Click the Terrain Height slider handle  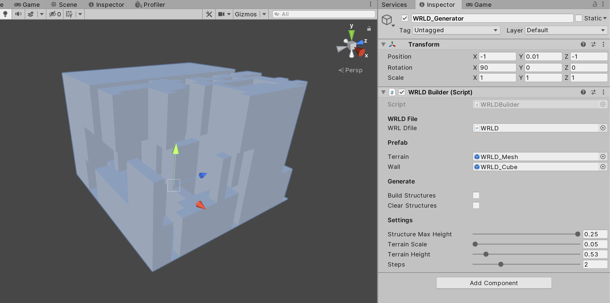(x=486, y=254)
